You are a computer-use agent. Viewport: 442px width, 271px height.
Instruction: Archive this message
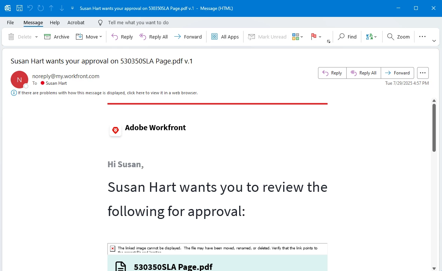56,37
